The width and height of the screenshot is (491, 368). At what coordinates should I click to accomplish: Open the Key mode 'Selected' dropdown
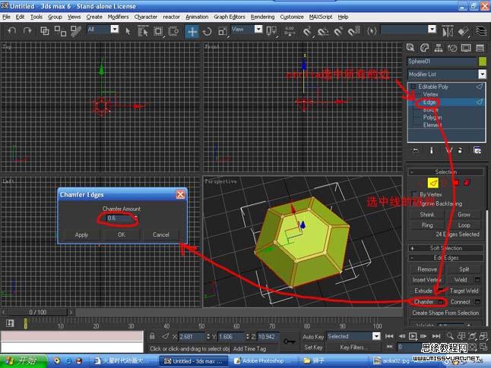(x=376, y=336)
